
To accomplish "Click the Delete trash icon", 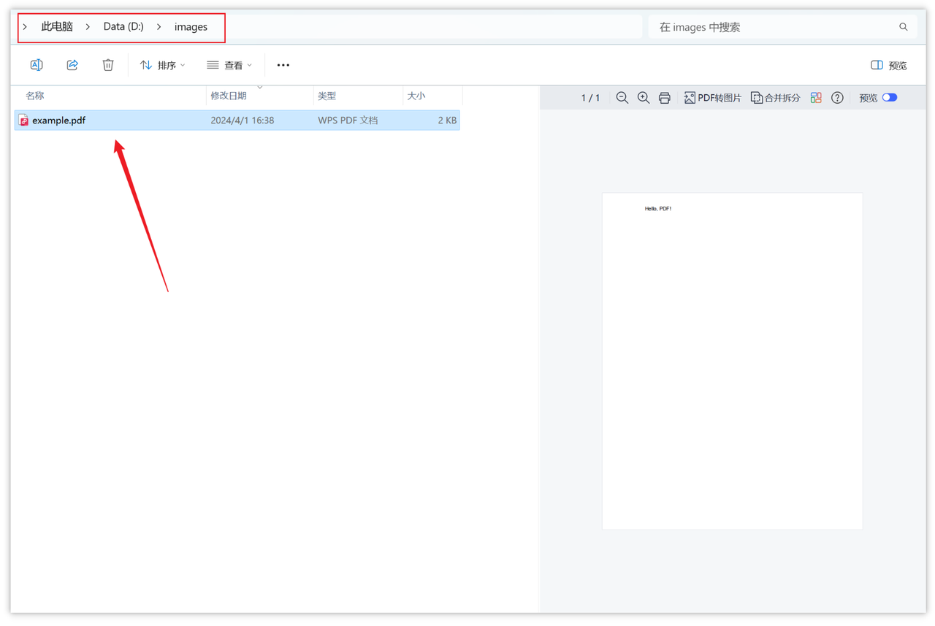I will [x=108, y=65].
